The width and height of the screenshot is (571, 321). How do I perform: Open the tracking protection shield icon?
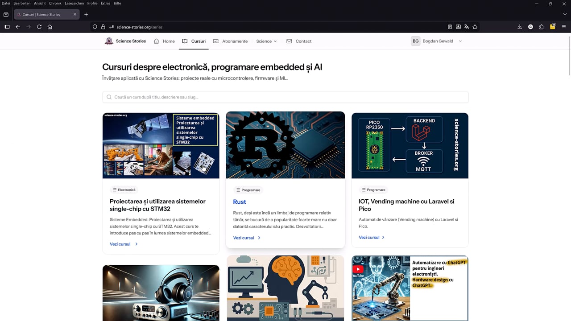pos(95,27)
